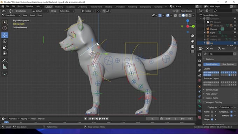The width and height of the screenshot is (238, 134).
Task: Toggle X-ray display icon
Action: coord(176,15)
